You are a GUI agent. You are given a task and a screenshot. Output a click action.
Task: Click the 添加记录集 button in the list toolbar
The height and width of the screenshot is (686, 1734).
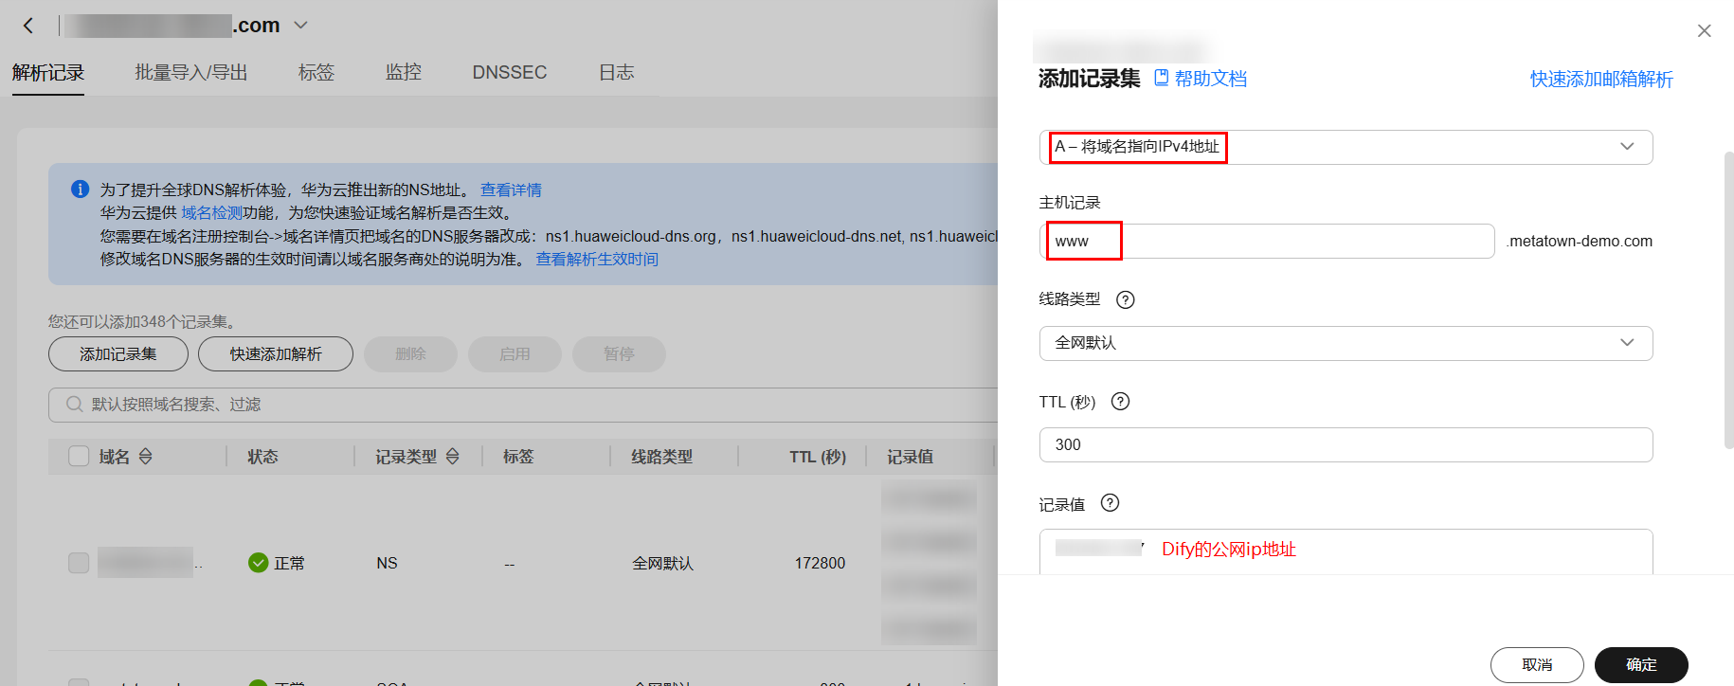coord(118,353)
